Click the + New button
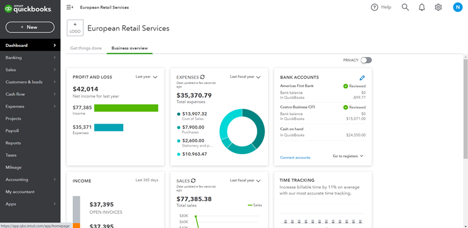Viewport: 468px width, 228px height. coord(30,27)
